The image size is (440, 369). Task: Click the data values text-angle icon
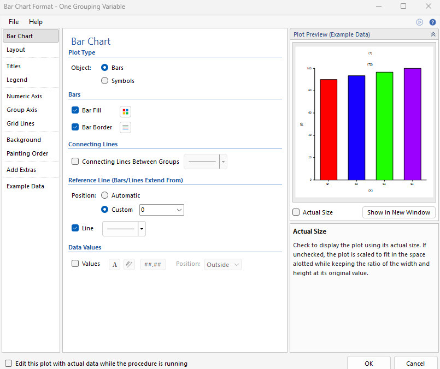[129, 264]
